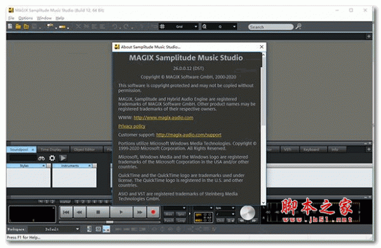Toggle the Click metronome button
This screenshot has width=381, height=248.
coord(220,221)
